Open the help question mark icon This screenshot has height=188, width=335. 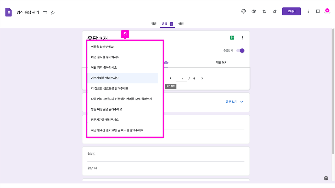tap(326, 178)
